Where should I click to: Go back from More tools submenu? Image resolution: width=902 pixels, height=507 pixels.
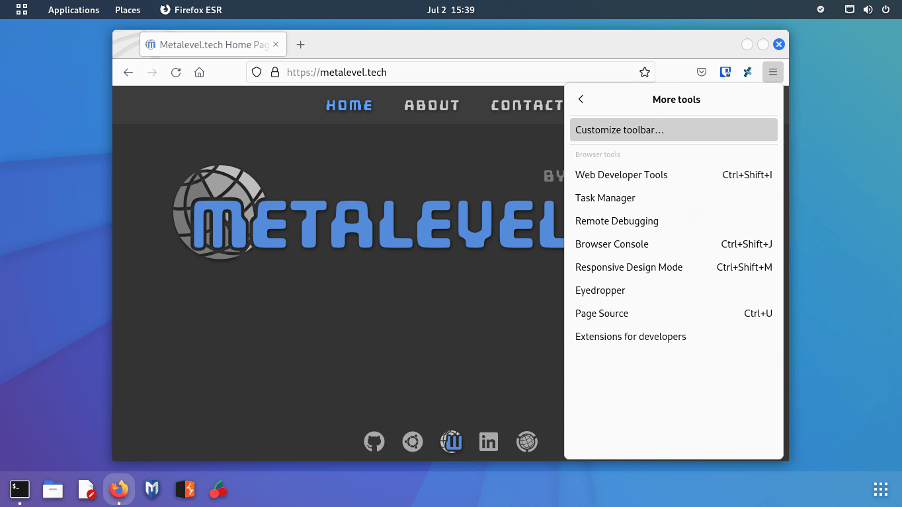coord(581,99)
